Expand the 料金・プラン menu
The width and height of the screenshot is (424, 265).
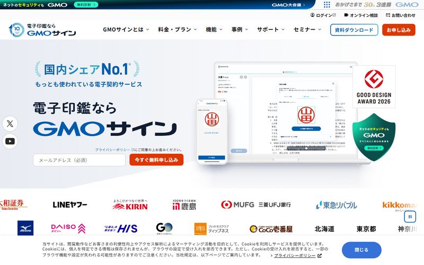[178, 30]
